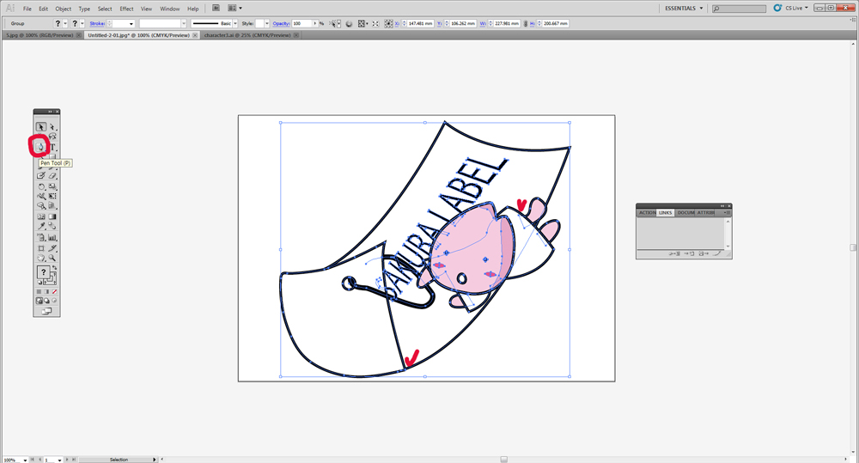Select the Hand tool
Screen dimensions: 859x463
(x=41, y=258)
